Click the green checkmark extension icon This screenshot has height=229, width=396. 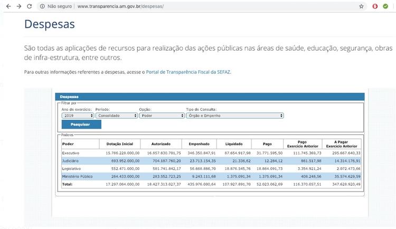click(385, 6)
